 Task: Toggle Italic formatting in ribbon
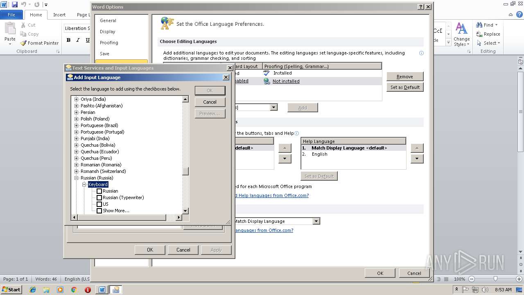78,40
